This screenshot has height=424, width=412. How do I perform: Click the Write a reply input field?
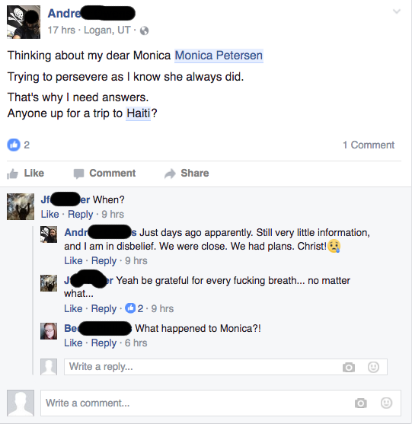(225, 367)
